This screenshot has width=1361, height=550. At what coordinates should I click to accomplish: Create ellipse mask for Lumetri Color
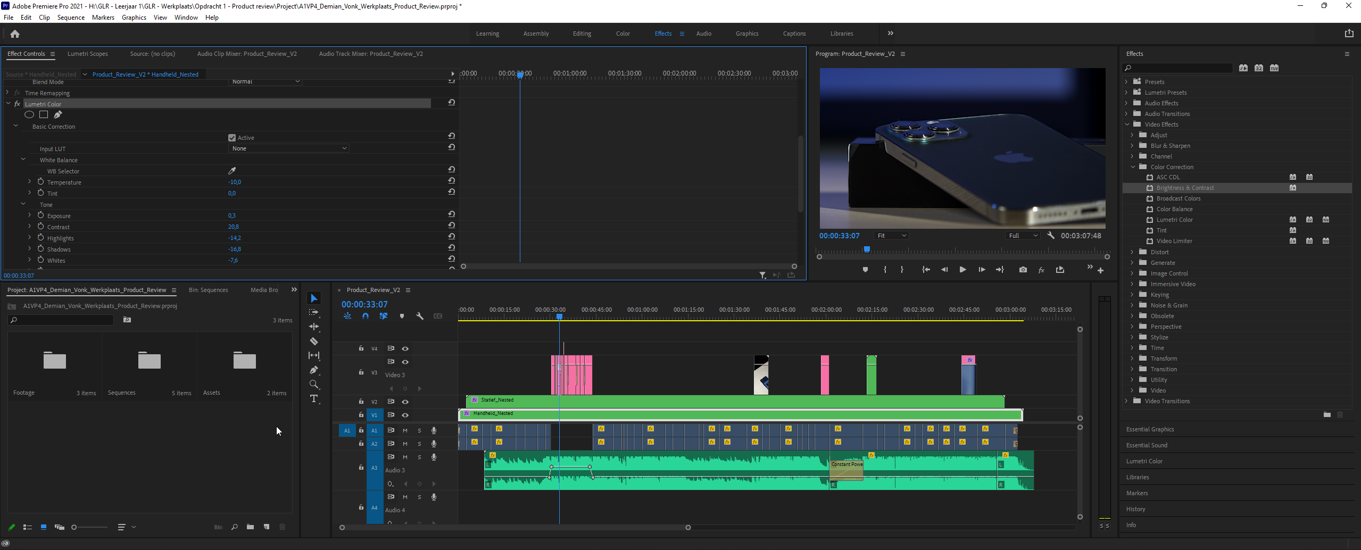29,115
